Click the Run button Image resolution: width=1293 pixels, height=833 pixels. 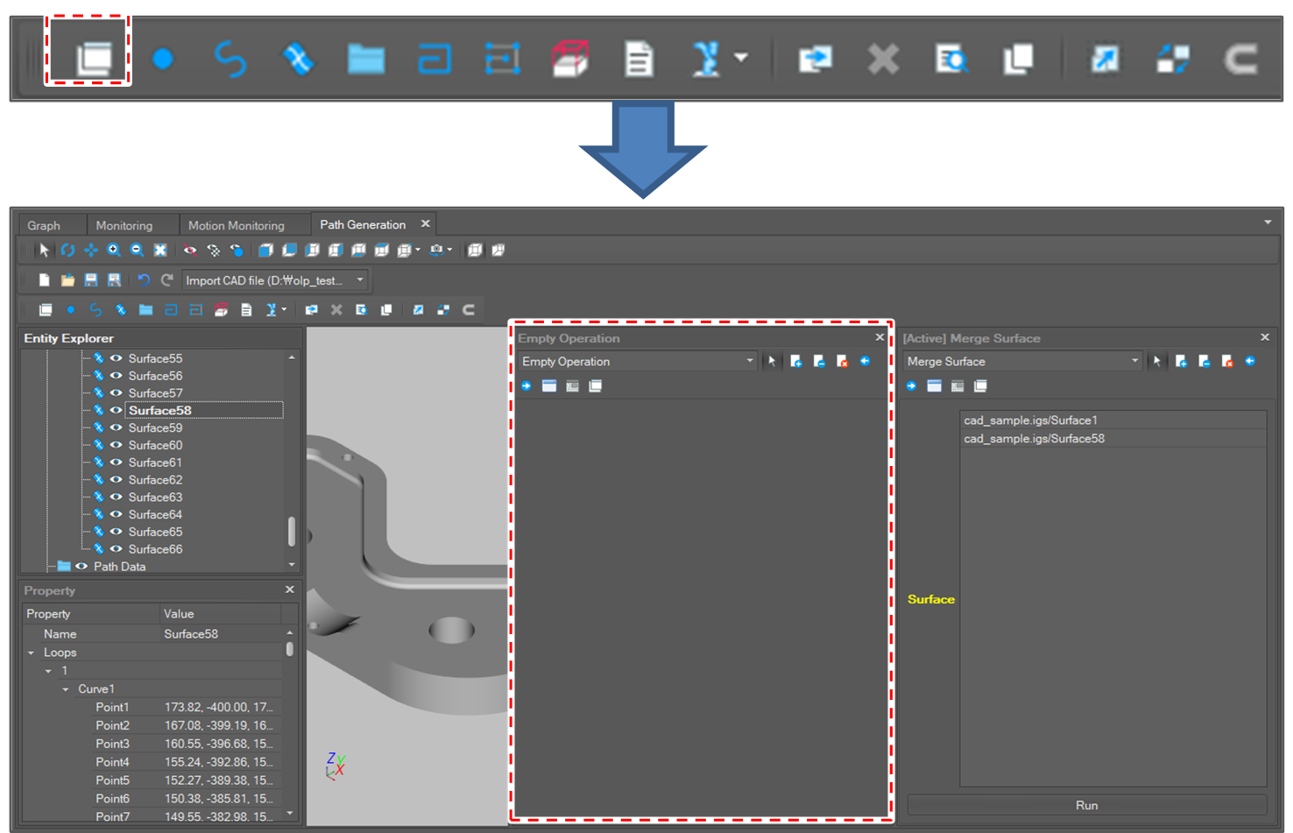tap(1086, 805)
